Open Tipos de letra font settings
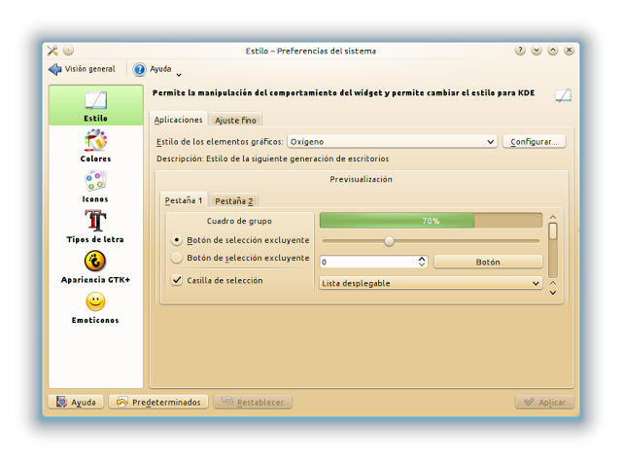The width and height of the screenshot is (622, 459). pos(95,223)
